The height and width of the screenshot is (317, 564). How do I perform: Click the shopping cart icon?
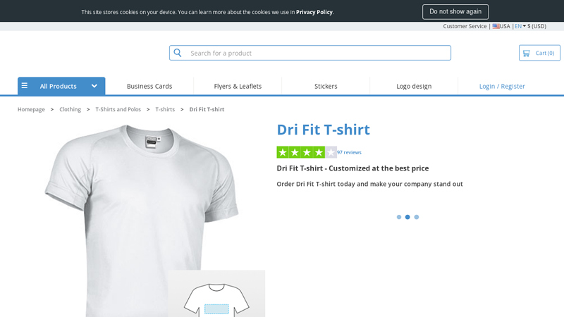pos(526,54)
